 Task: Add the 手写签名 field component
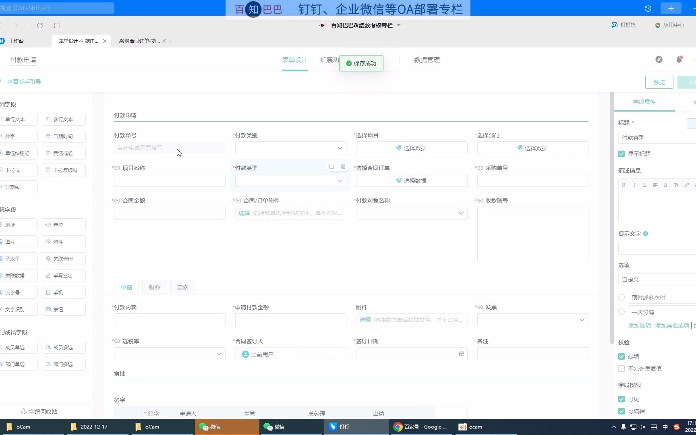[64, 275]
